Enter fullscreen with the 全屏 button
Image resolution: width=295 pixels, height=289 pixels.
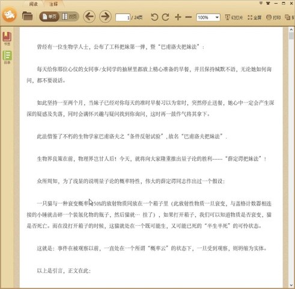[255, 17]
